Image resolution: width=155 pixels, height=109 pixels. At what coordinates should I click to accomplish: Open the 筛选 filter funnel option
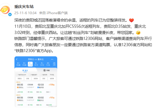pyautogui.click(x=52, y=75)
